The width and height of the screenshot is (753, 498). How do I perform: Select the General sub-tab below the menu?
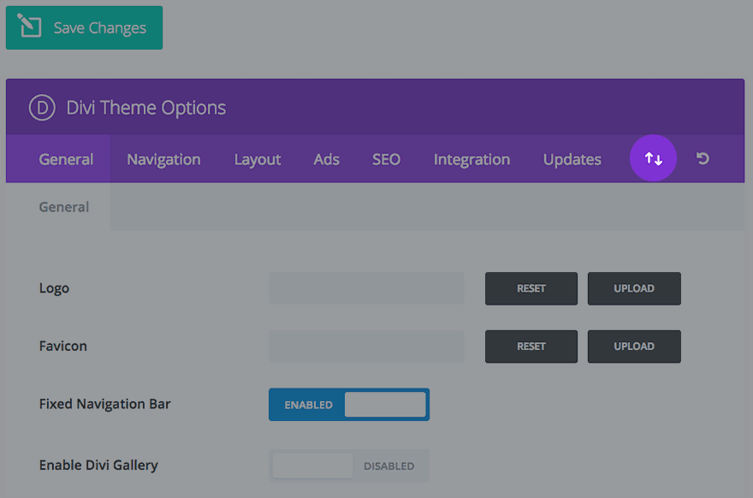(64, 207)
